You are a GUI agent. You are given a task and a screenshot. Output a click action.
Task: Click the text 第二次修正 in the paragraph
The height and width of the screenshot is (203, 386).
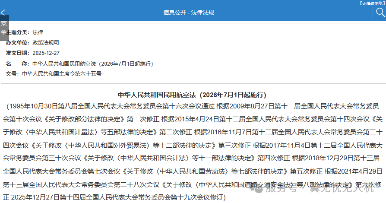point(176,132)
